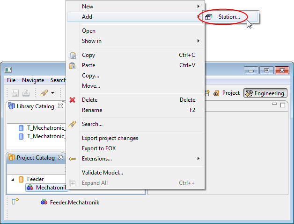Click the Save toolbar icon

(15, 93)
